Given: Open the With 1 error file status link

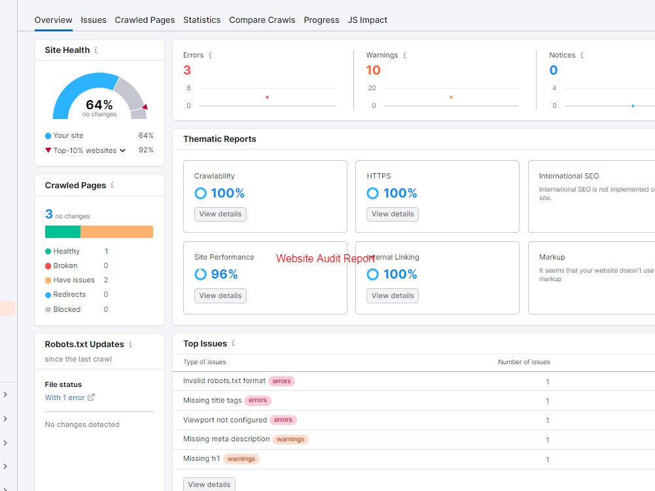Looking at the screenshot, I should (65, 398).
